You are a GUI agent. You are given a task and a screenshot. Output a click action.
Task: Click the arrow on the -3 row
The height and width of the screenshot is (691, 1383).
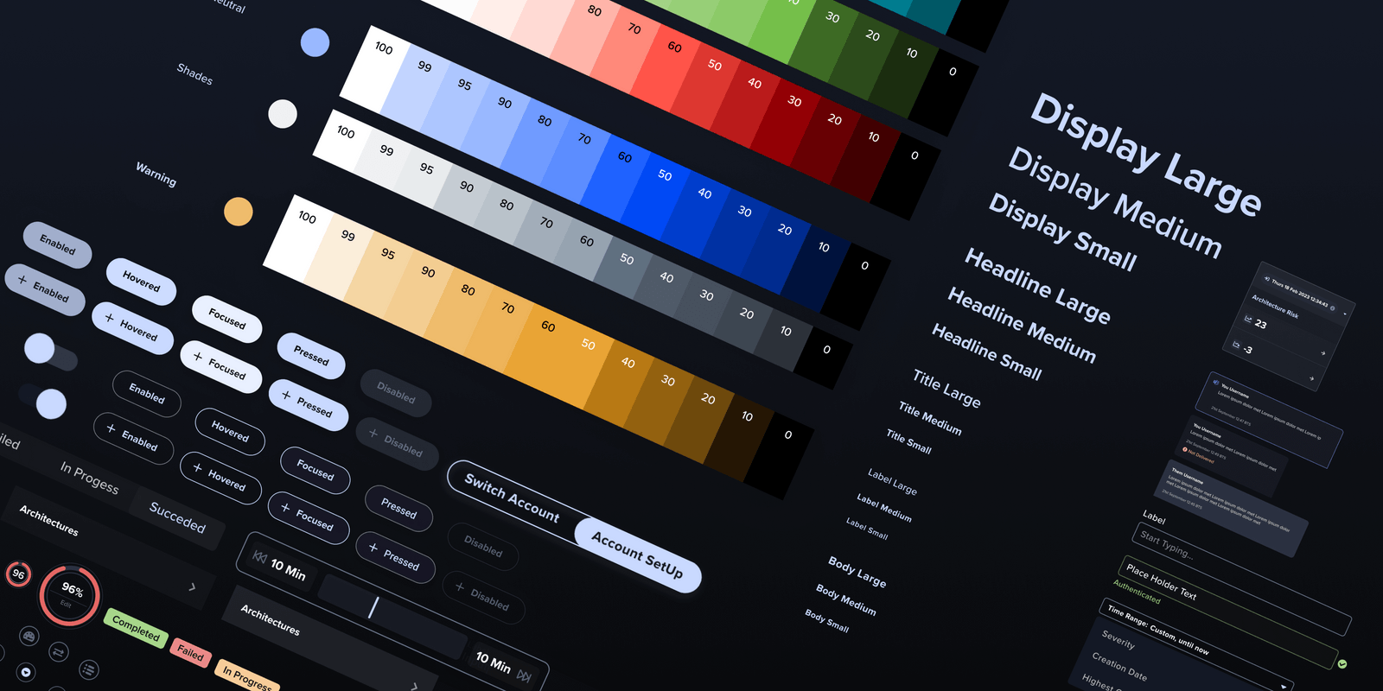[x=1311, y=377]
